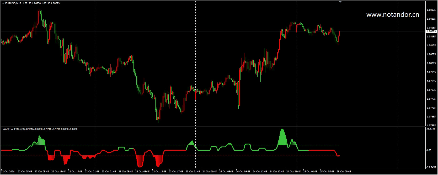Click the indicator scale maximum 36.1181

(x=431, y=129)
